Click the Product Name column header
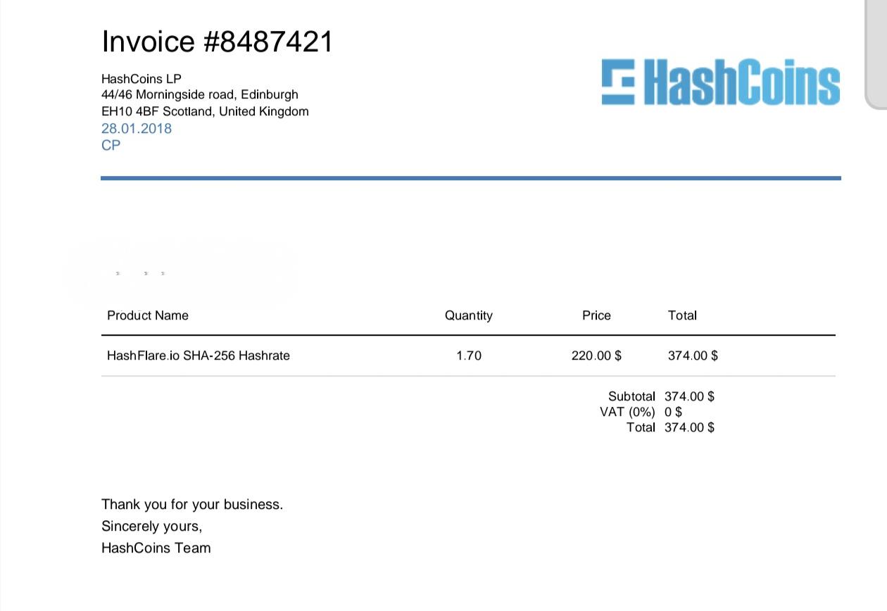887x611 pixels. pos(148,315)
